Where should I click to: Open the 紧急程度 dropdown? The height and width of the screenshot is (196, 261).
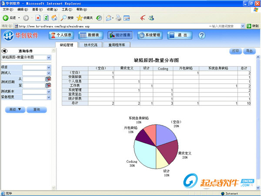point(49,97)
